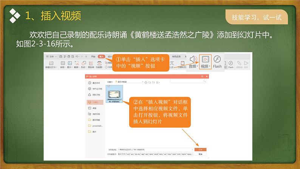This screenshot has width=300, height=169.
Task: Click the orange 打开 (Open) button
Action: pyautogui.click(x=200, y=150)
